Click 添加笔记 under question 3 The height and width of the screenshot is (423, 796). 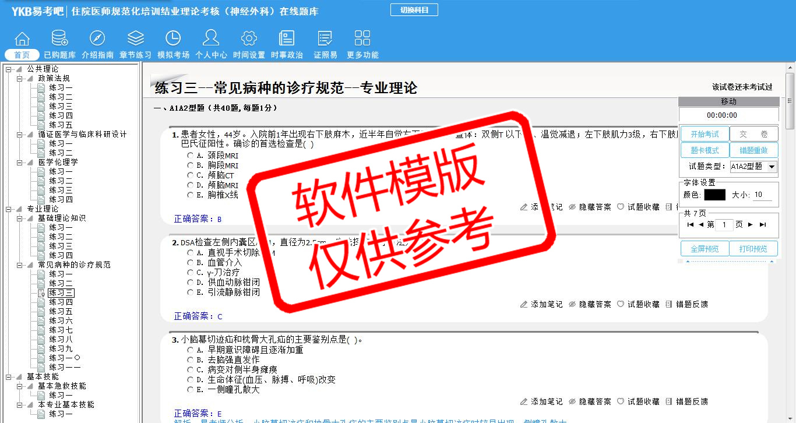541,401
